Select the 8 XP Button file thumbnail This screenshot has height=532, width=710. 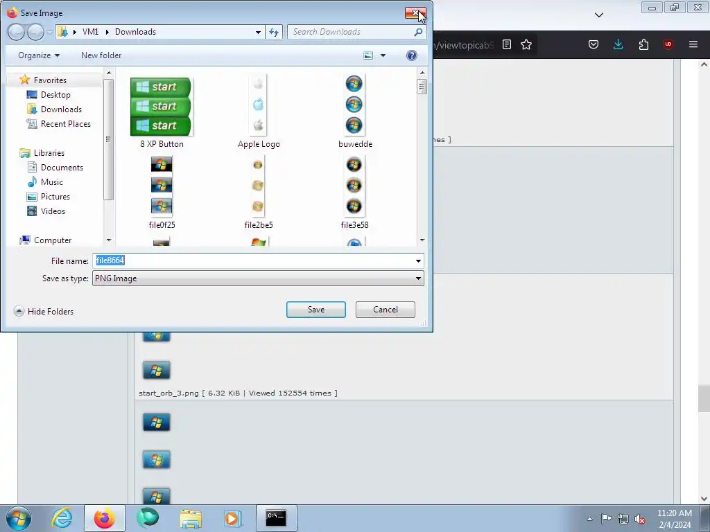coord(162,112)
